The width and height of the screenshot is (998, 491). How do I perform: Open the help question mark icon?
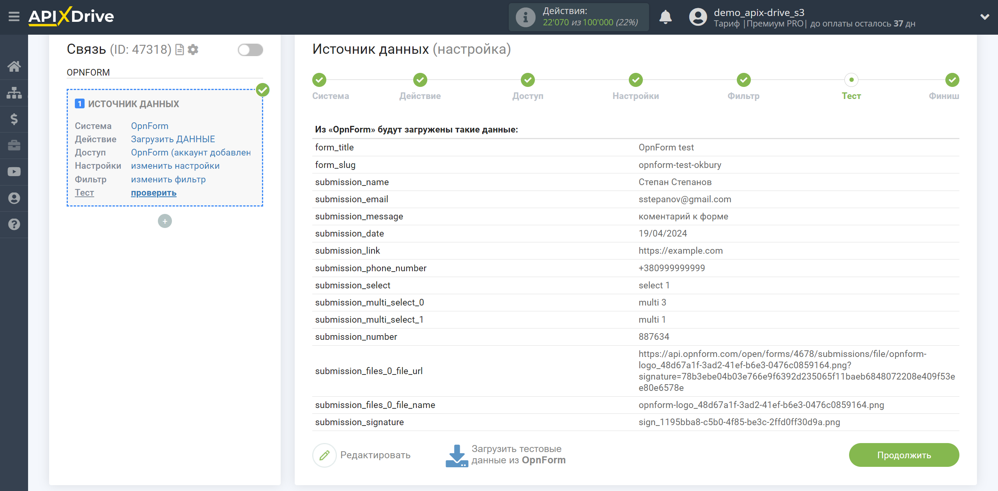14,224
